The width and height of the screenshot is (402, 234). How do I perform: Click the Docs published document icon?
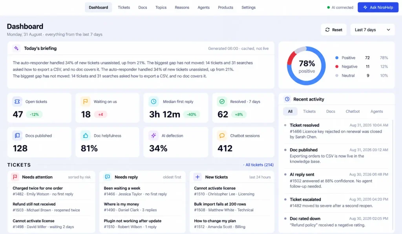(17, 135)
